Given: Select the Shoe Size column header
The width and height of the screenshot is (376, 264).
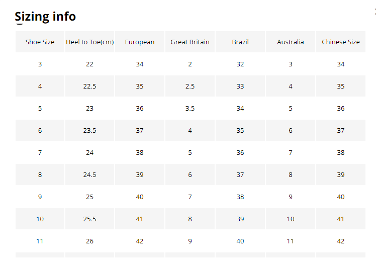Looking at the screenshot, I should pos(40,42).
